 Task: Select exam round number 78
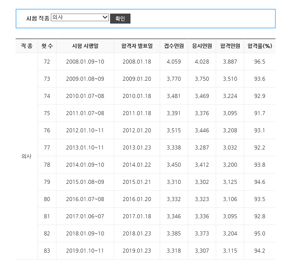[47, 165]
